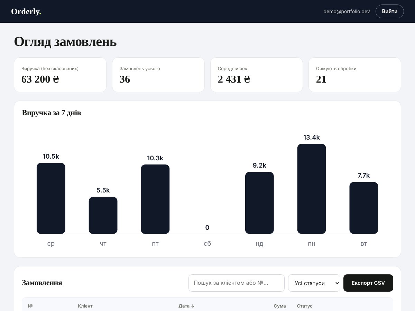Click the Виручка card showing 63 200 ₴
Image resolution: width=415 pixels, height=311 pixels.
pos(60,75)
